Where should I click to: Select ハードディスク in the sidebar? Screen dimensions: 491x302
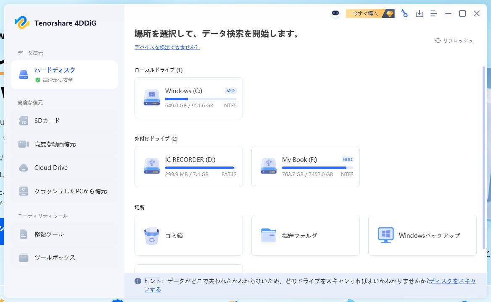coord(64,75)
